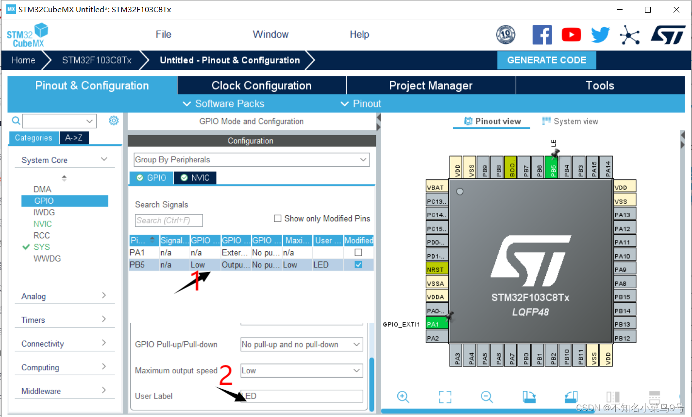The image size is (692, 417).
Task: Open the Group By Peripherals dropdown
Action: click(x=252, y=160)
